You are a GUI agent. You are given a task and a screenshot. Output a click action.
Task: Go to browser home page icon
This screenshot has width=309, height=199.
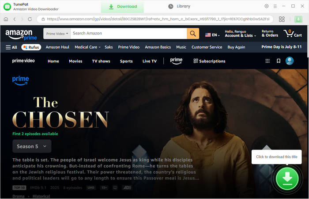(x=6, y=19)
